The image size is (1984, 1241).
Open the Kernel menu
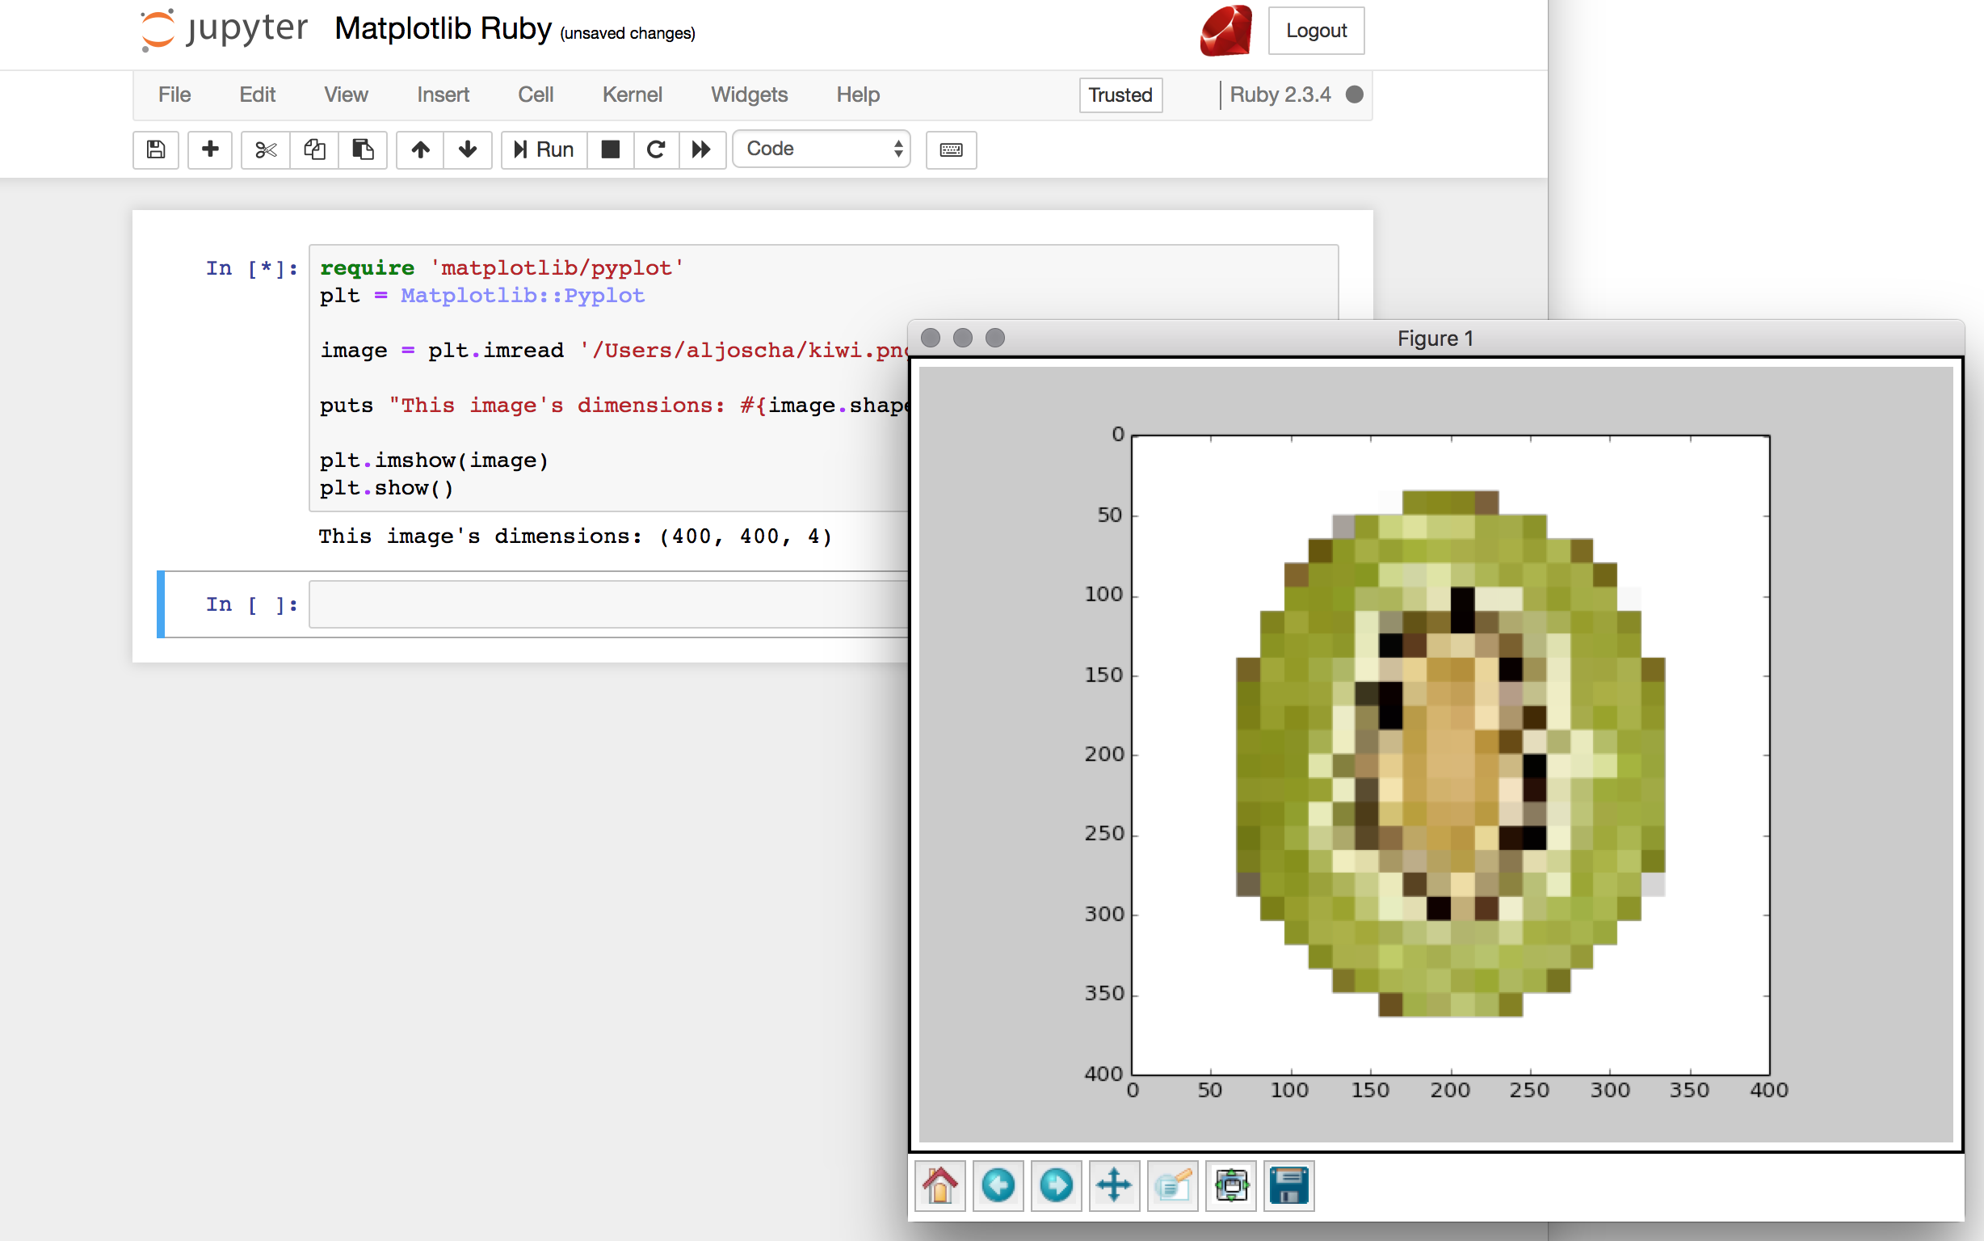(632, 95)
